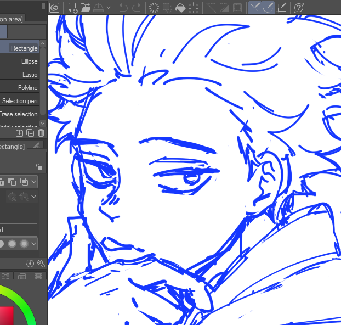Open Sub Tool Detail wrench icon

point(41,264)
